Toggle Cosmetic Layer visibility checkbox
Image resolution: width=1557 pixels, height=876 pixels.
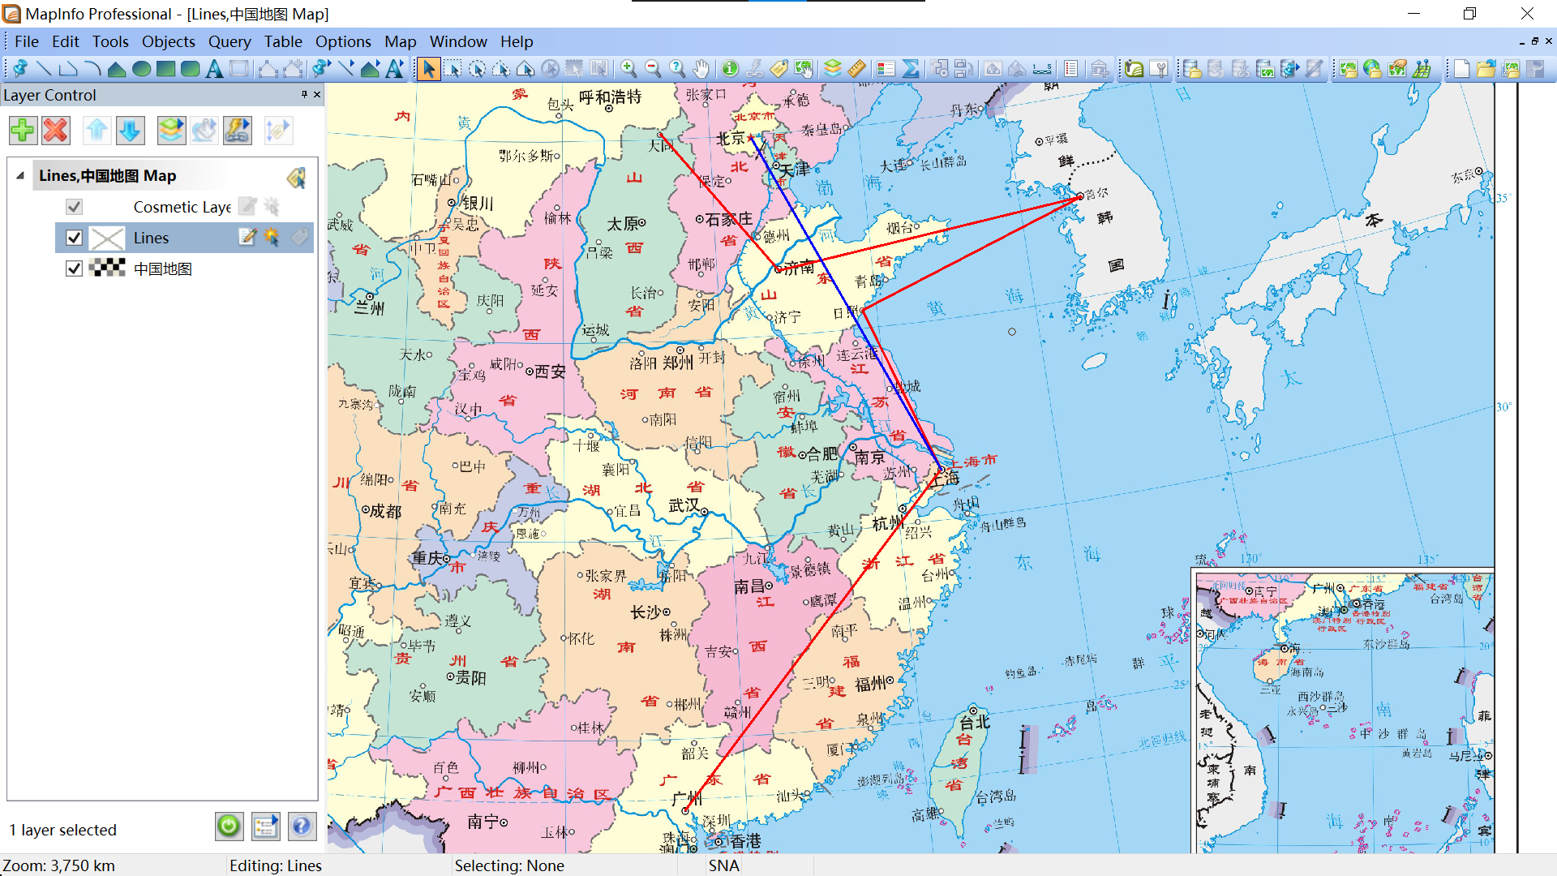[x=74, y=207]
